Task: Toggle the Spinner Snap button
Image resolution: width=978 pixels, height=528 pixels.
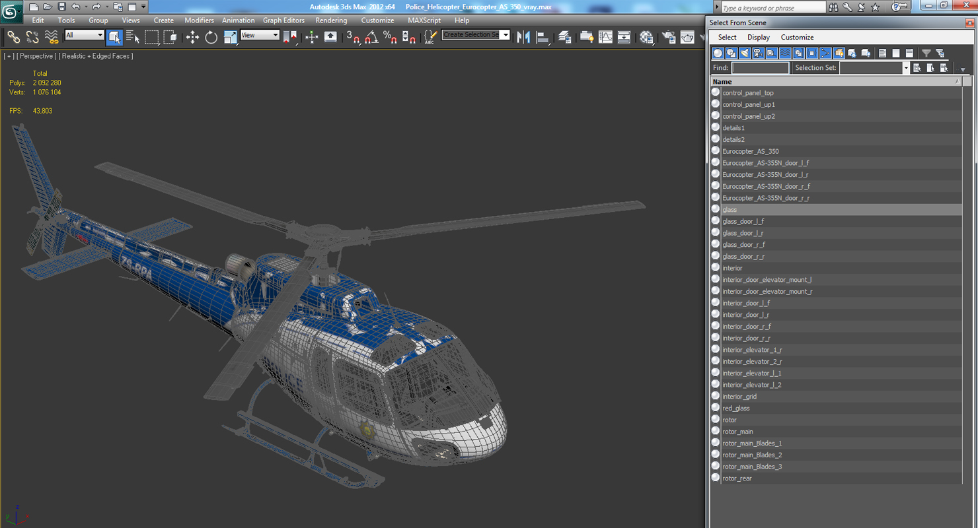Action: [409, 37]
